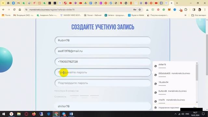The width and height of the screenshot is (208, 117).
Task: Open the Novavi - Кабинет bookmark
Action: (93, 15)
